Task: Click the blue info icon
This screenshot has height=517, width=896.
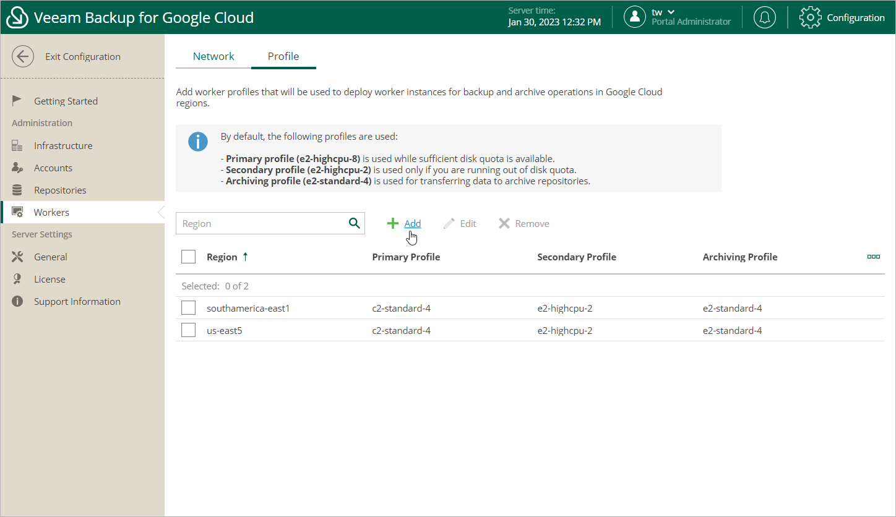Action: [x=198, y=142]
